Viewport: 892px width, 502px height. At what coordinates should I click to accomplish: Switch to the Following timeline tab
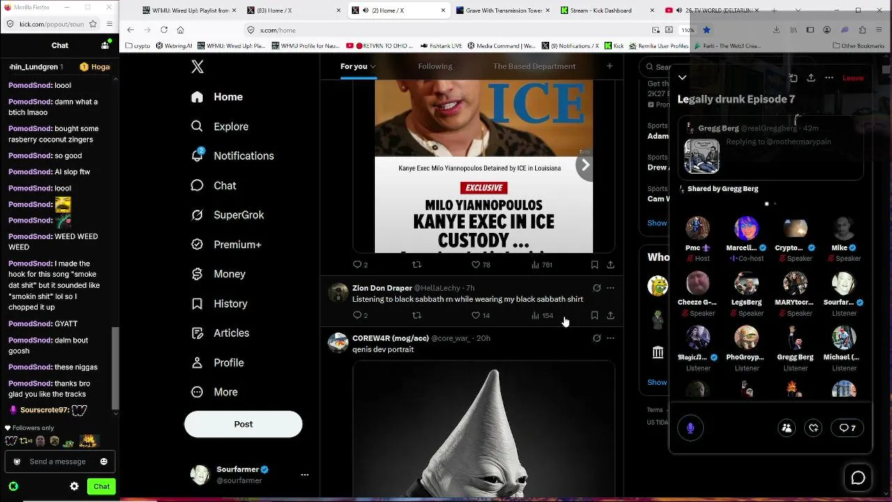tap(435, 66)
